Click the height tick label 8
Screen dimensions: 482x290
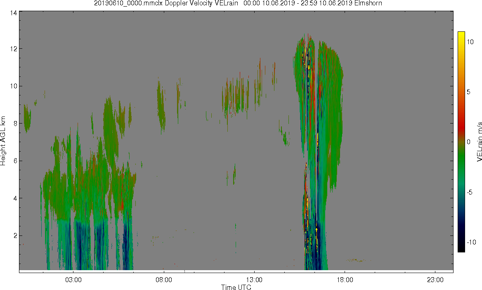[x=15, y=124]
